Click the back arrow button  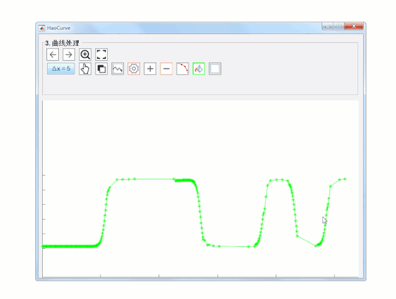coord(53,55)
